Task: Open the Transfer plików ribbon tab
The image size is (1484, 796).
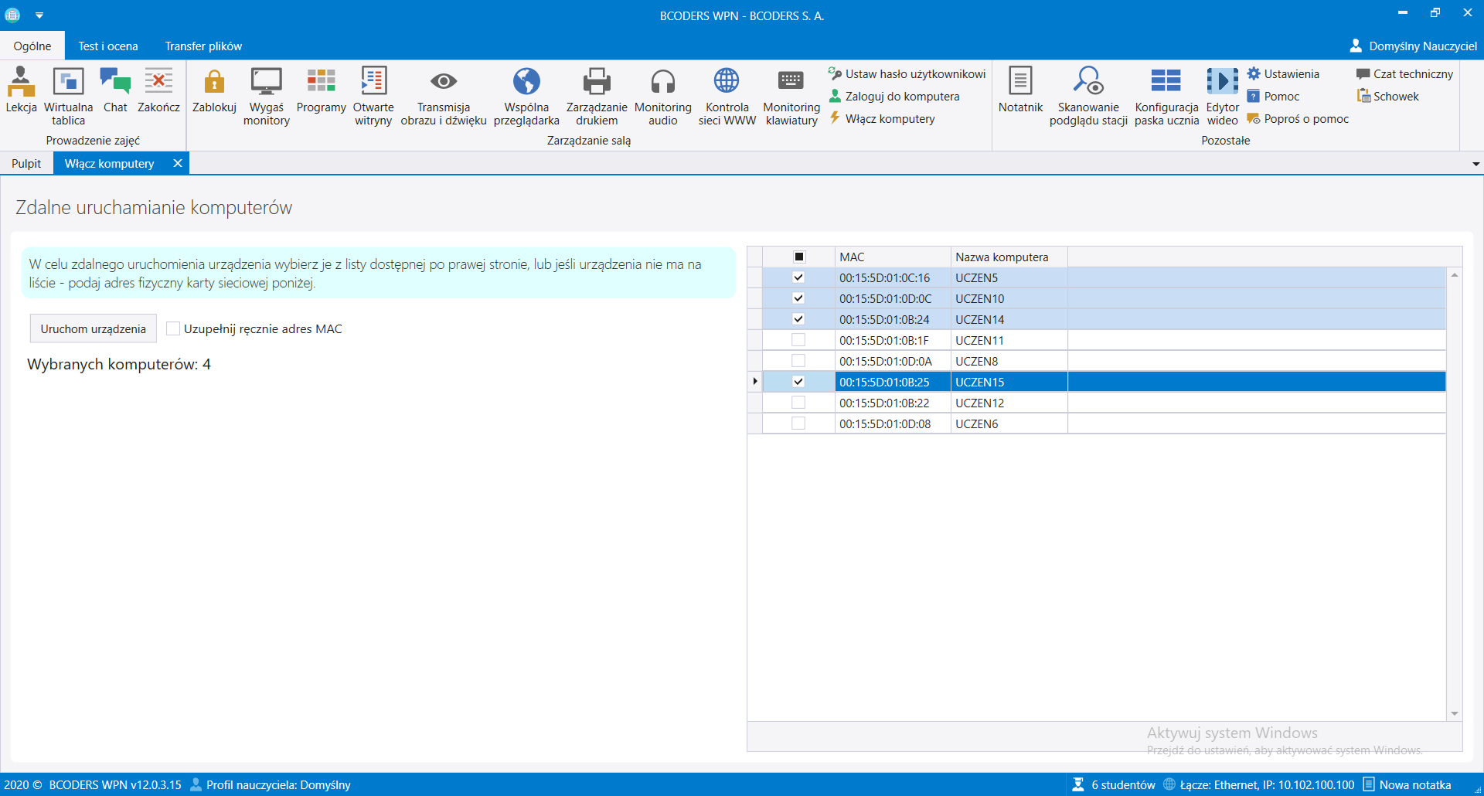Action: pos(203,46)
